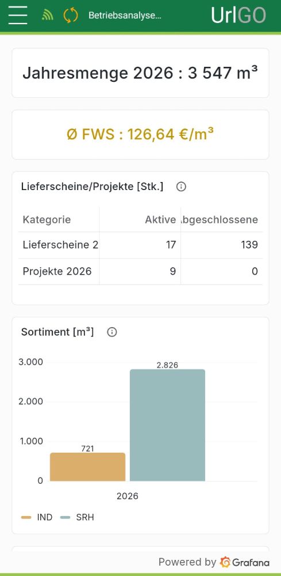Tap the green connection signal icon
Screen dimensions: 281x576
(x=48, y=16)
